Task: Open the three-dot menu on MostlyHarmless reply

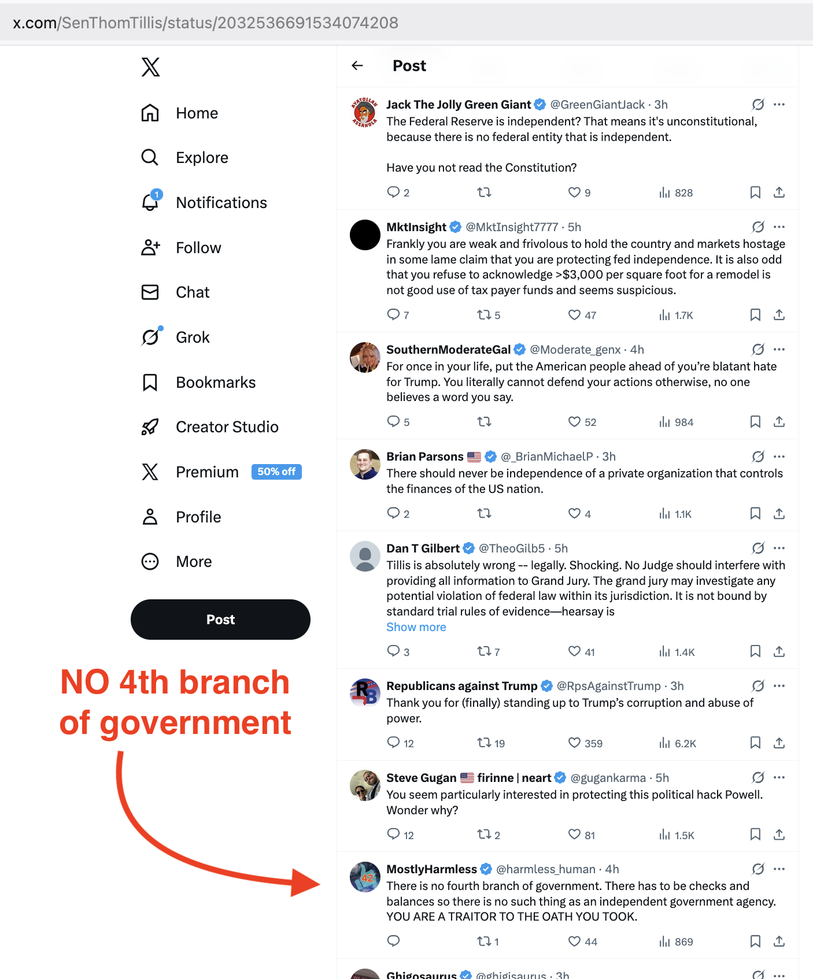Action: coord(779,869)
